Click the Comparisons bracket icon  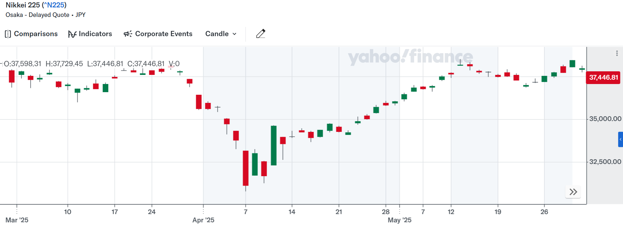click(8, 34)
